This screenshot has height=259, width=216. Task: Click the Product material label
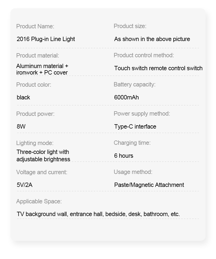[x=38, y=56]
